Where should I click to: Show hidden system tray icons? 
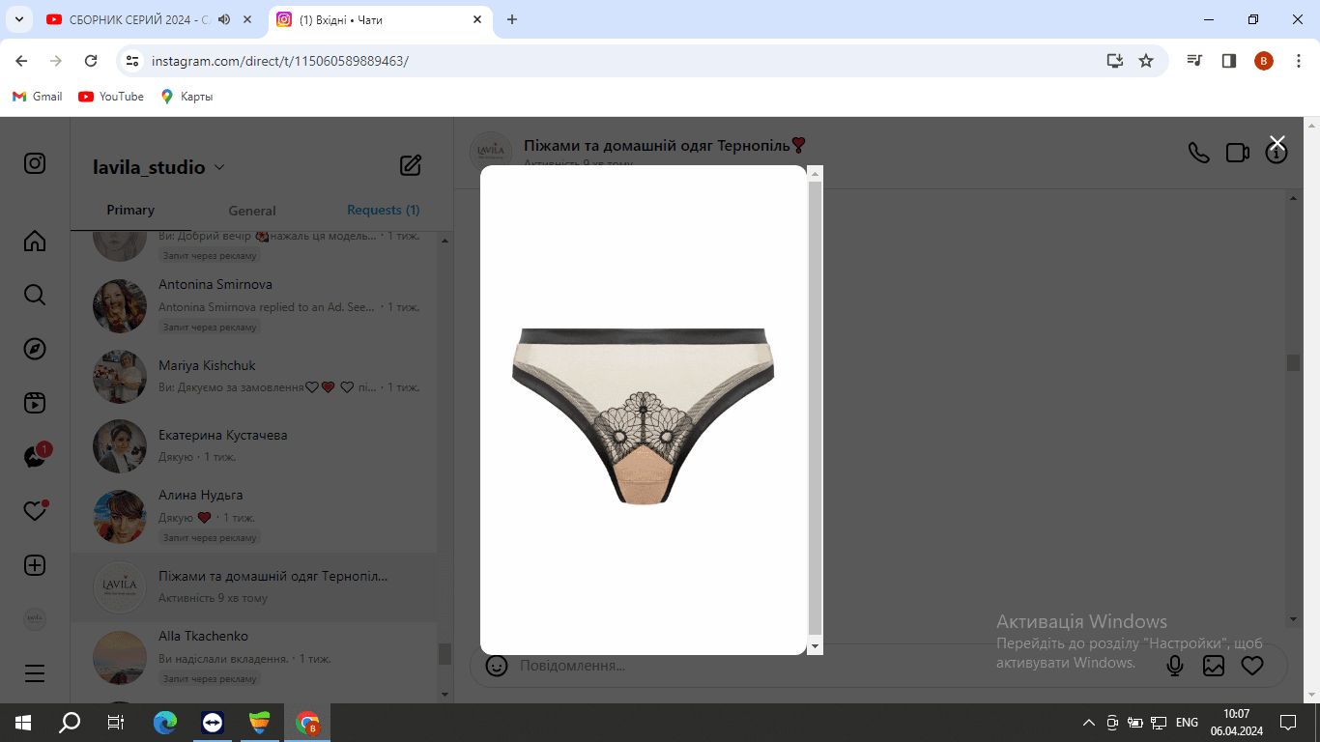pos(1089,722)
